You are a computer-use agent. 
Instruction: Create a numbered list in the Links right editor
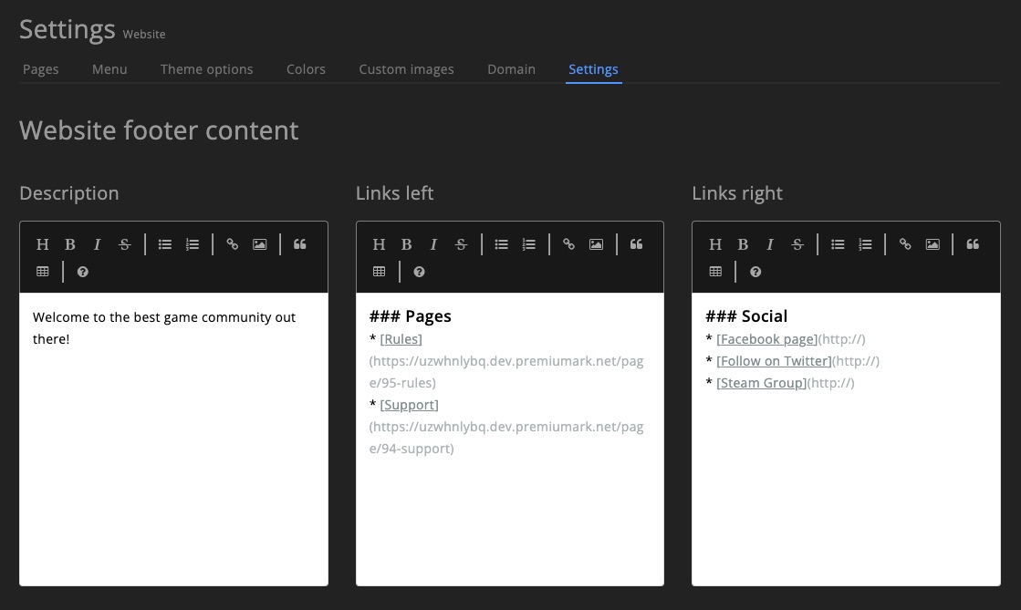[x=864, y=243]
